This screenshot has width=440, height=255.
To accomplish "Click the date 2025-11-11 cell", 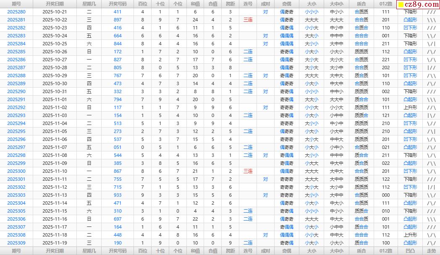I will click(55, 179).
